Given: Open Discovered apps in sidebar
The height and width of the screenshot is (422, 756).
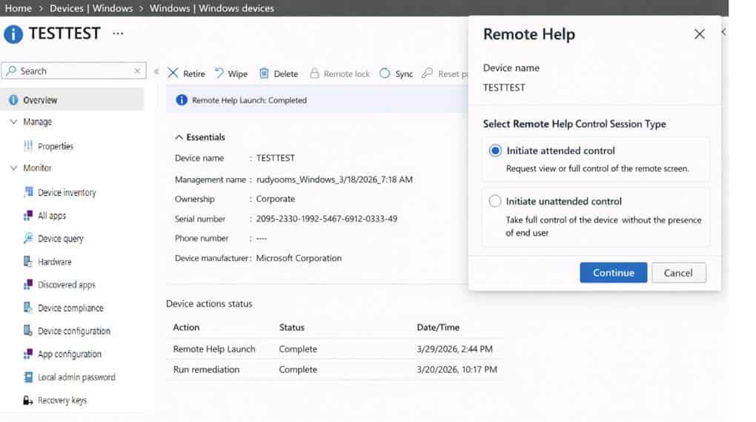Looking at the screenshot, I should pos(66,285).
